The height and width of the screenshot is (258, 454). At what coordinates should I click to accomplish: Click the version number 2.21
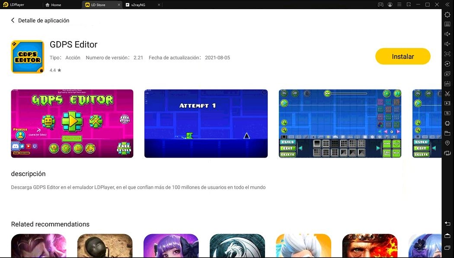(138, 58)
